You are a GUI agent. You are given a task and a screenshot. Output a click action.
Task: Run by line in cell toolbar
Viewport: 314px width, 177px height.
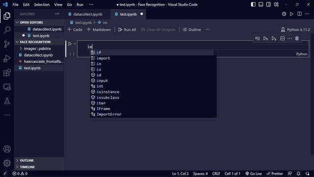(x=258, y=38)
